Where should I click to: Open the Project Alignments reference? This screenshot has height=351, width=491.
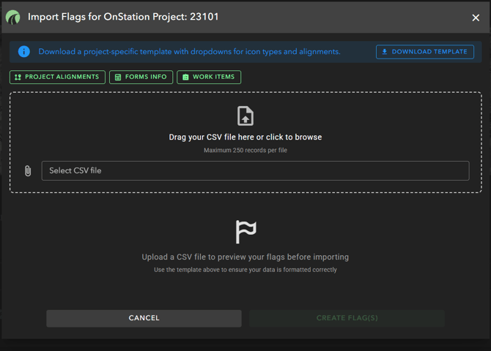(x=57, y=77)
